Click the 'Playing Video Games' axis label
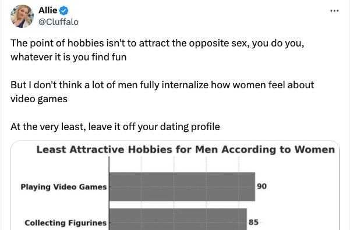The width and height of the screenshot is (350, 230). 63,187
